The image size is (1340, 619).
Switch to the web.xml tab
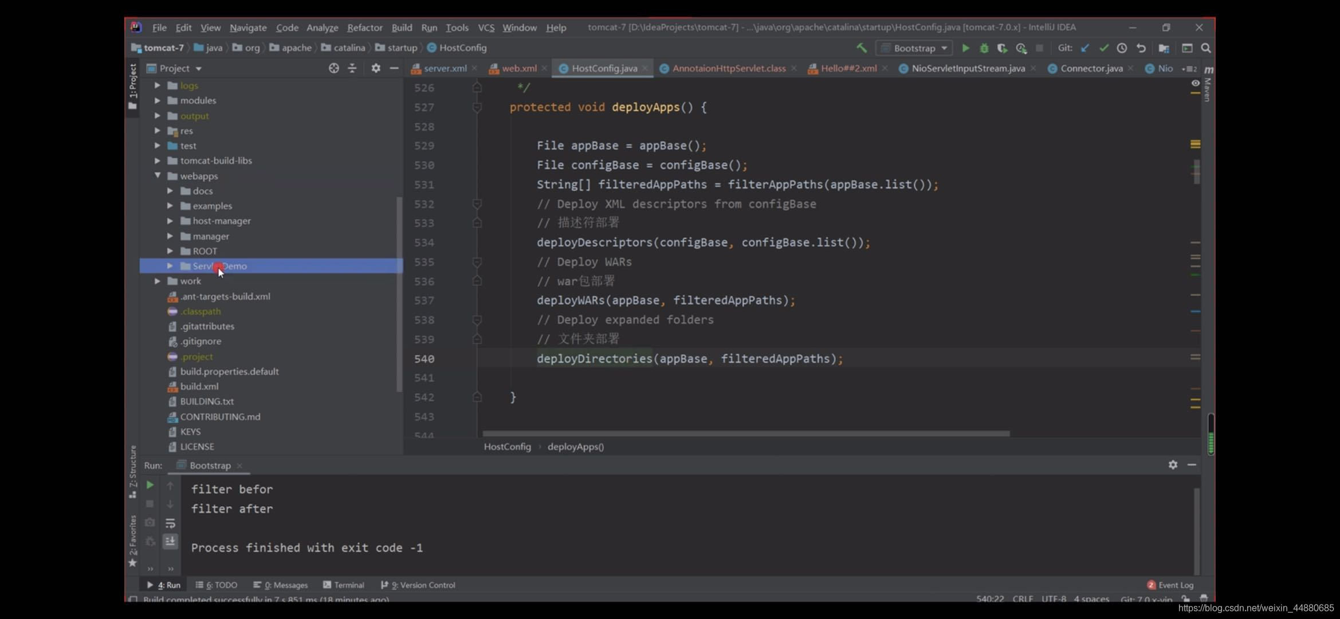click(x=519, y=68)
